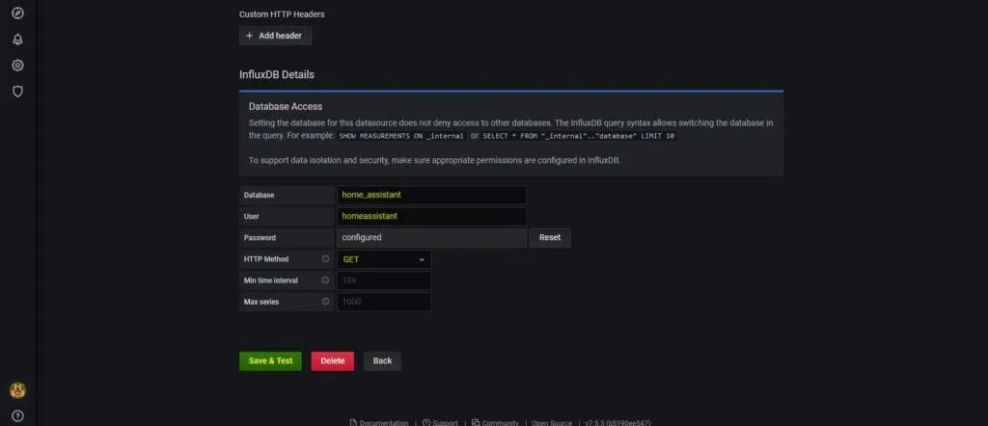
Task: Delete this data source
Action: [x=333, y=361]
